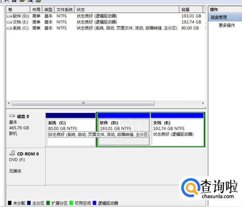Click the 465.76 GB disk size text
This screenshot has width=242, height=207.
coord(19,128)
